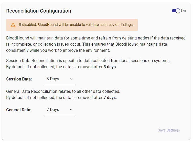Open the Session Data days dropdown
The image size is (193, 142).
[60, 79]
